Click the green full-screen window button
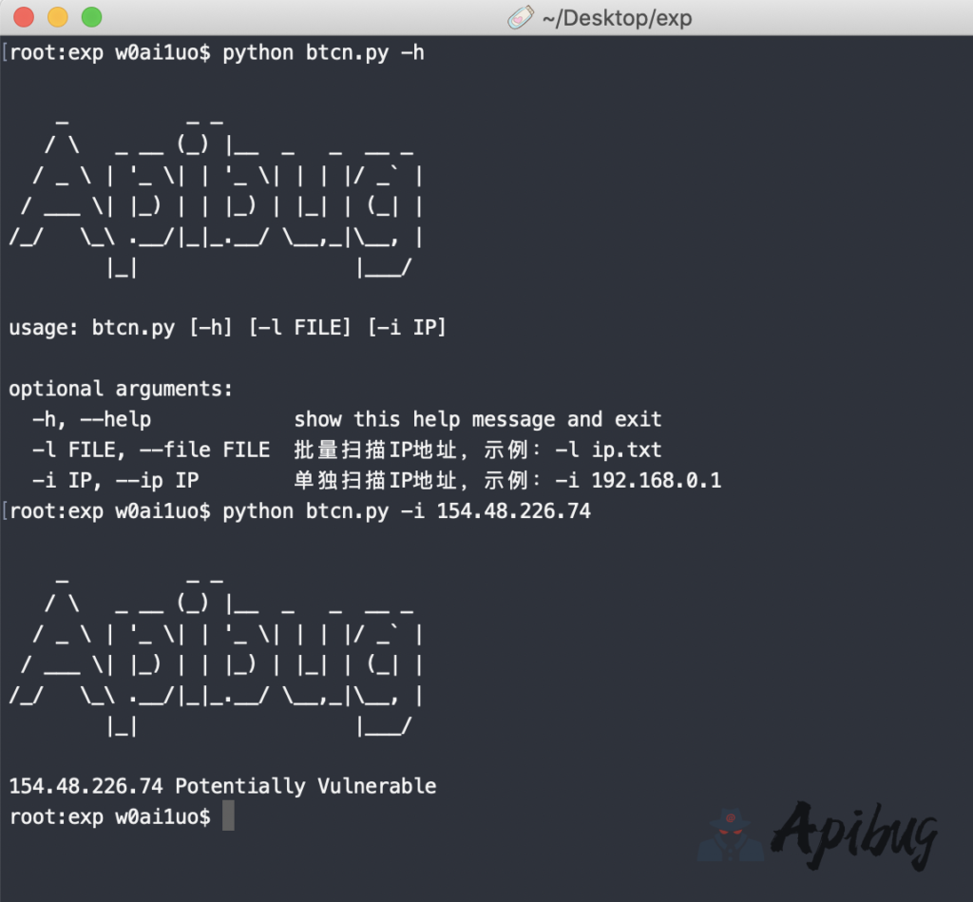The image size is (973, 902). pyautogui.click(x=91, y=17)
